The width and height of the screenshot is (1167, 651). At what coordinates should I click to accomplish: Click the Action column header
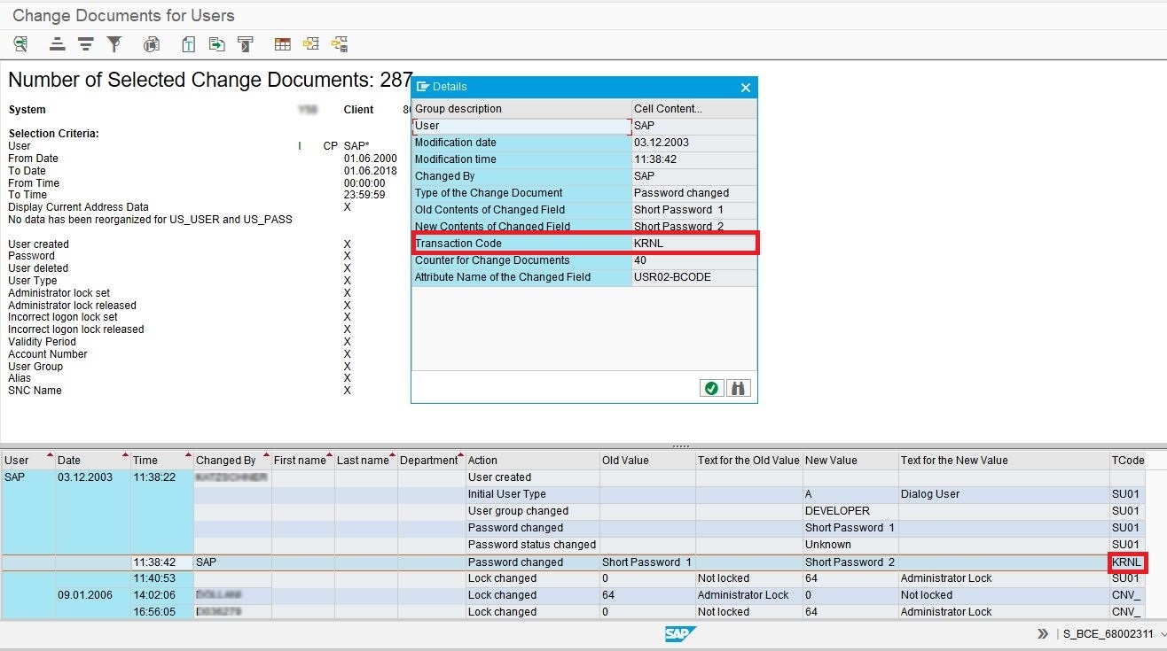[x=532, y=461]
